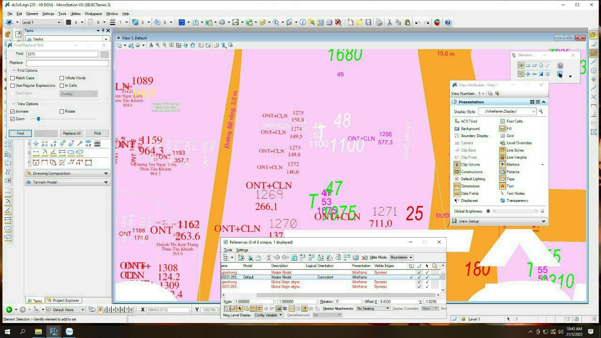
Task: Click the Pick button
Action: click(x=97, y=133)
